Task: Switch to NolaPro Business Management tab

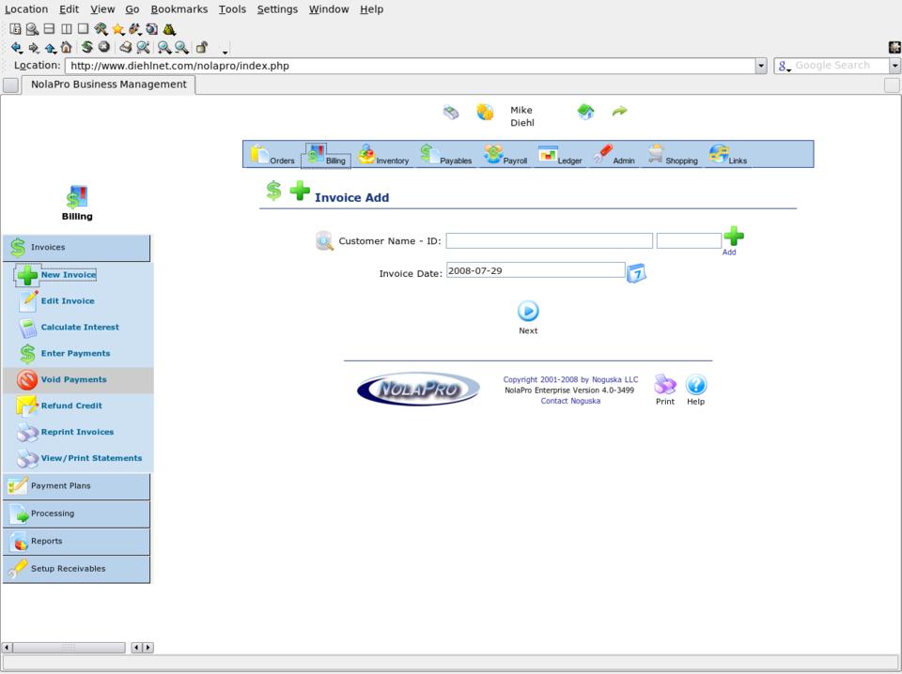Action: pyautogui.click(x=108, y=84)
